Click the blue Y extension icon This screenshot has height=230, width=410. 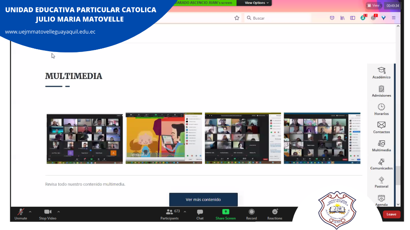384,18
